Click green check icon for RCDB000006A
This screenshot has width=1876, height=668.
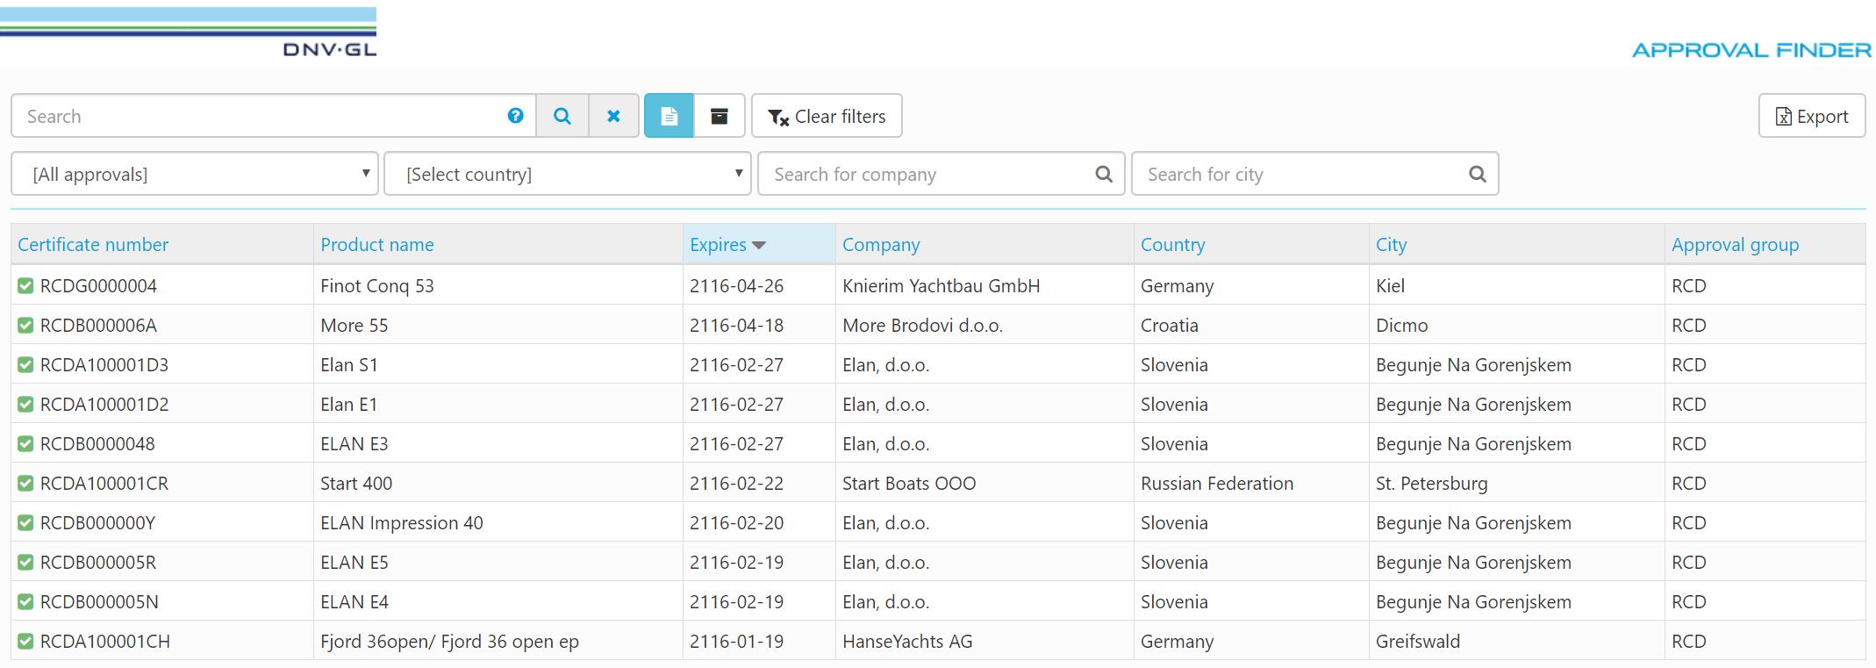[x=25, y=325]
